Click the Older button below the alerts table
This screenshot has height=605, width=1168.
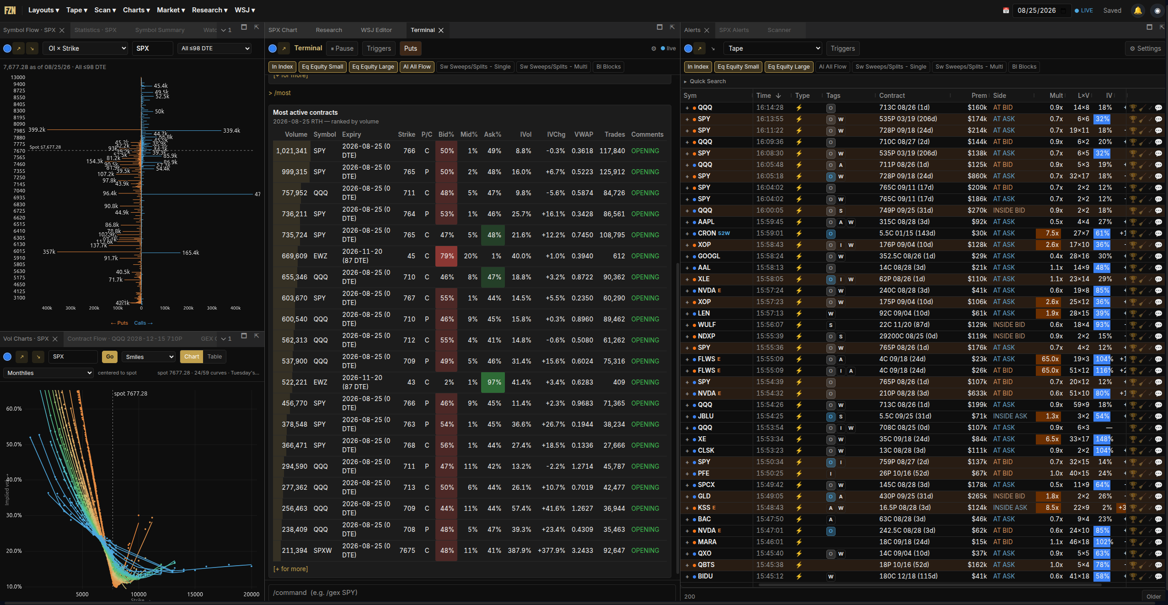tap(1153, 596)
